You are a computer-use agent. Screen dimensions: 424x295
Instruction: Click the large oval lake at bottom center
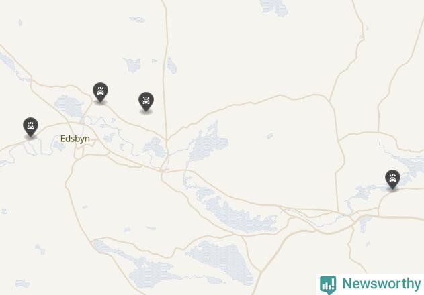click(222, 261)
